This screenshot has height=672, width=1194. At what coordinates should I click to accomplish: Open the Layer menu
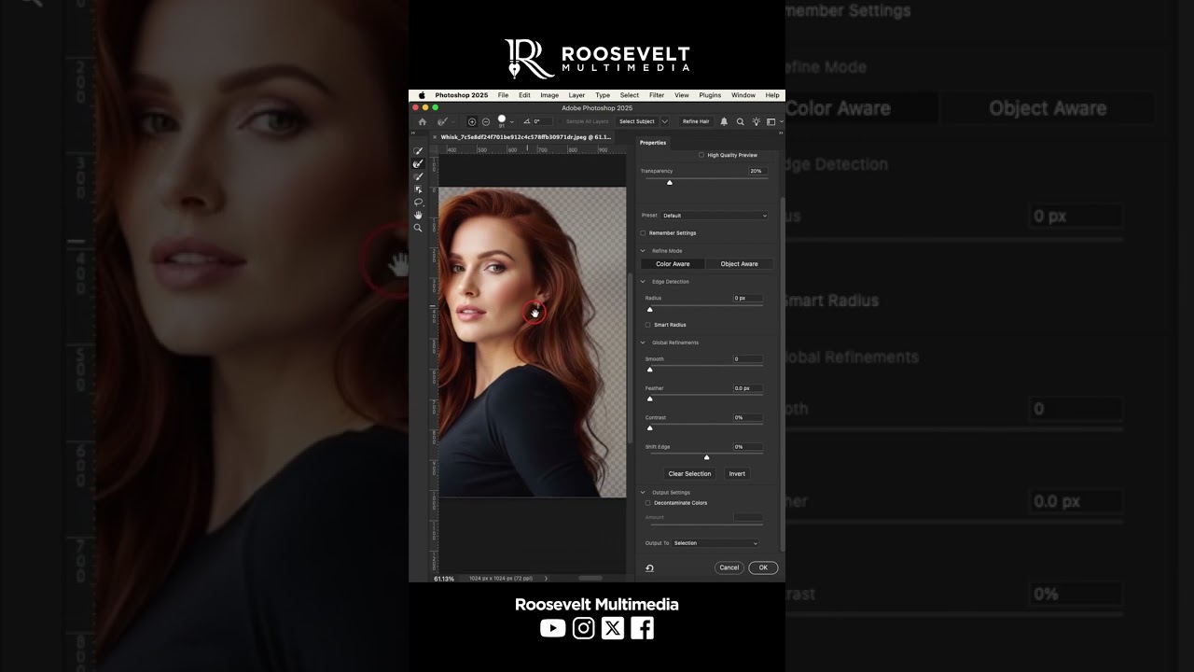point(576,95)
